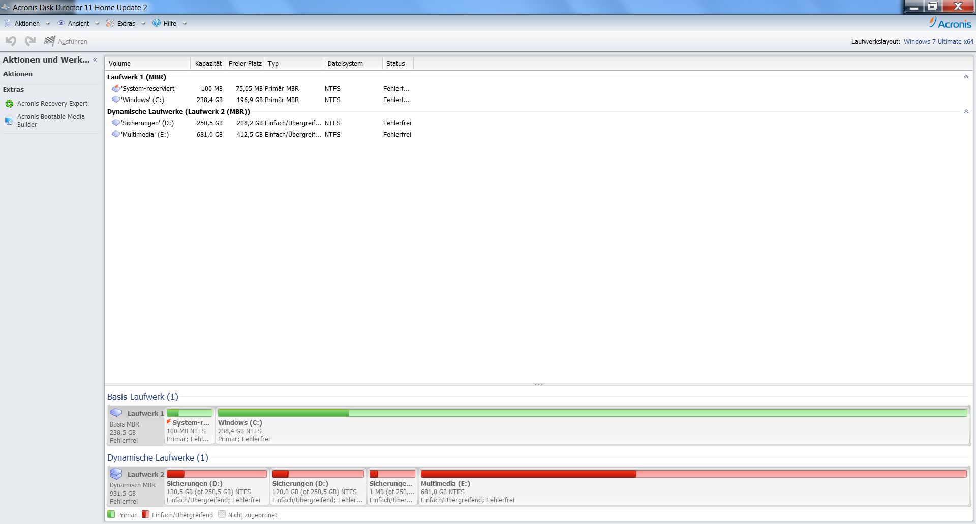This screenshot has height=524, width=976.
Task: Select the 130,5 GB Sicherungen (D:) partition block
Action: point(217,486)
